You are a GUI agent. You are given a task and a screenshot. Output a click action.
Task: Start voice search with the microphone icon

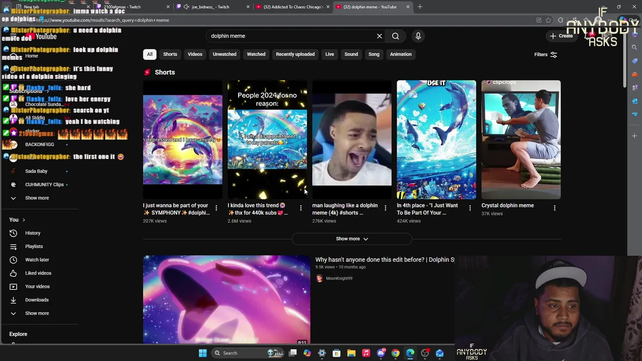(418, 36)
